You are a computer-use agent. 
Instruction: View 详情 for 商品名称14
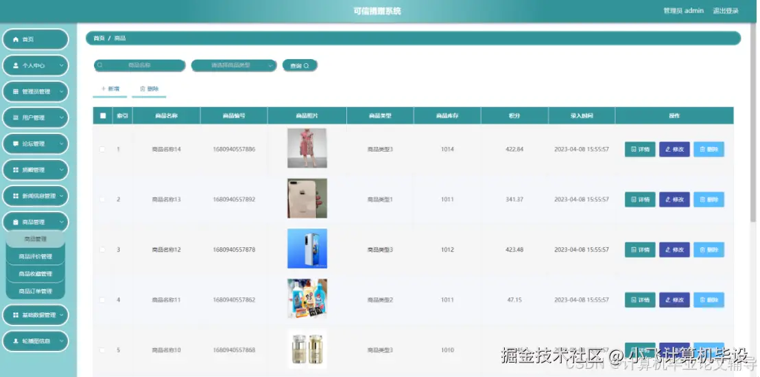[640, 150]
